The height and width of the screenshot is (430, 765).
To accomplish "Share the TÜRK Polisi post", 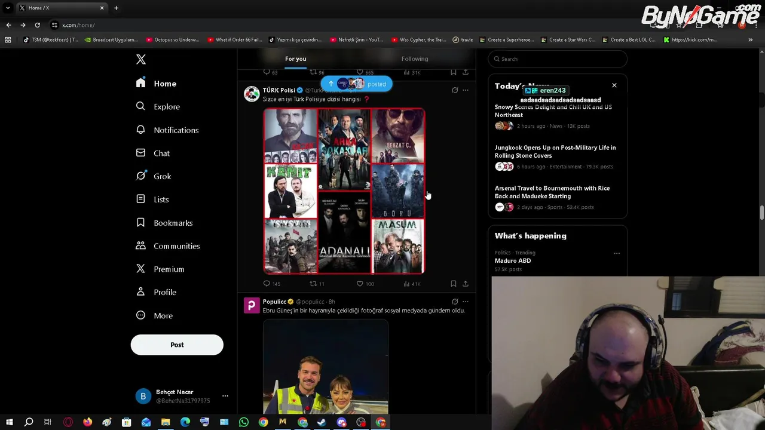I will point(466,284).
